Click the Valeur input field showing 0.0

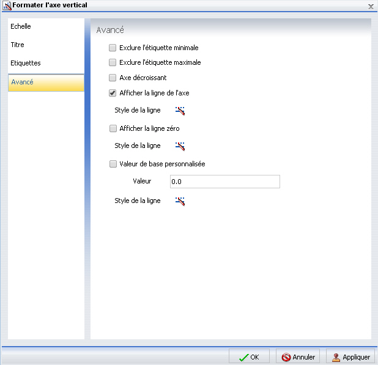(225, 182)
